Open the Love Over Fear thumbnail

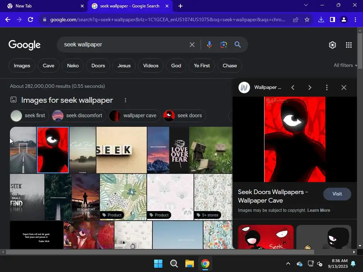click(179, 150)
